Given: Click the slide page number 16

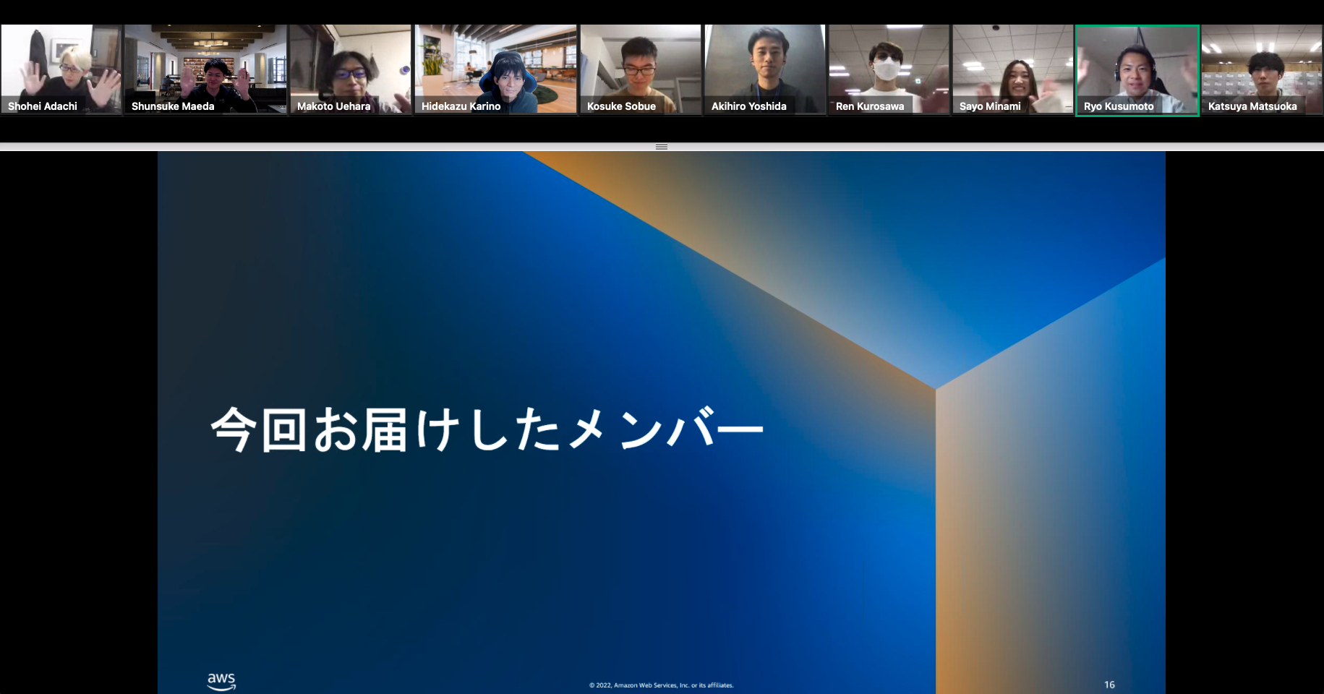Looking at the screenshot, I should (x=1109, y=685).
